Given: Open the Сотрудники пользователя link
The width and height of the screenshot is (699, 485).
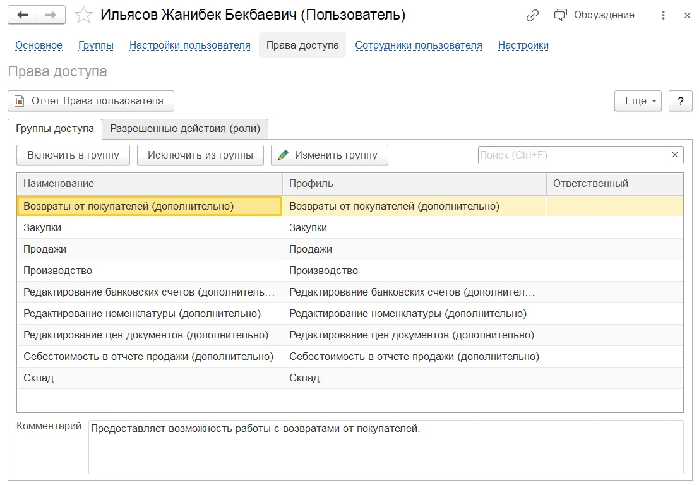Looking at the screenshot, I should click(419, 45).
